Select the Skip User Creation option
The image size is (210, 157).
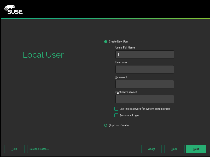pos(106,125)
